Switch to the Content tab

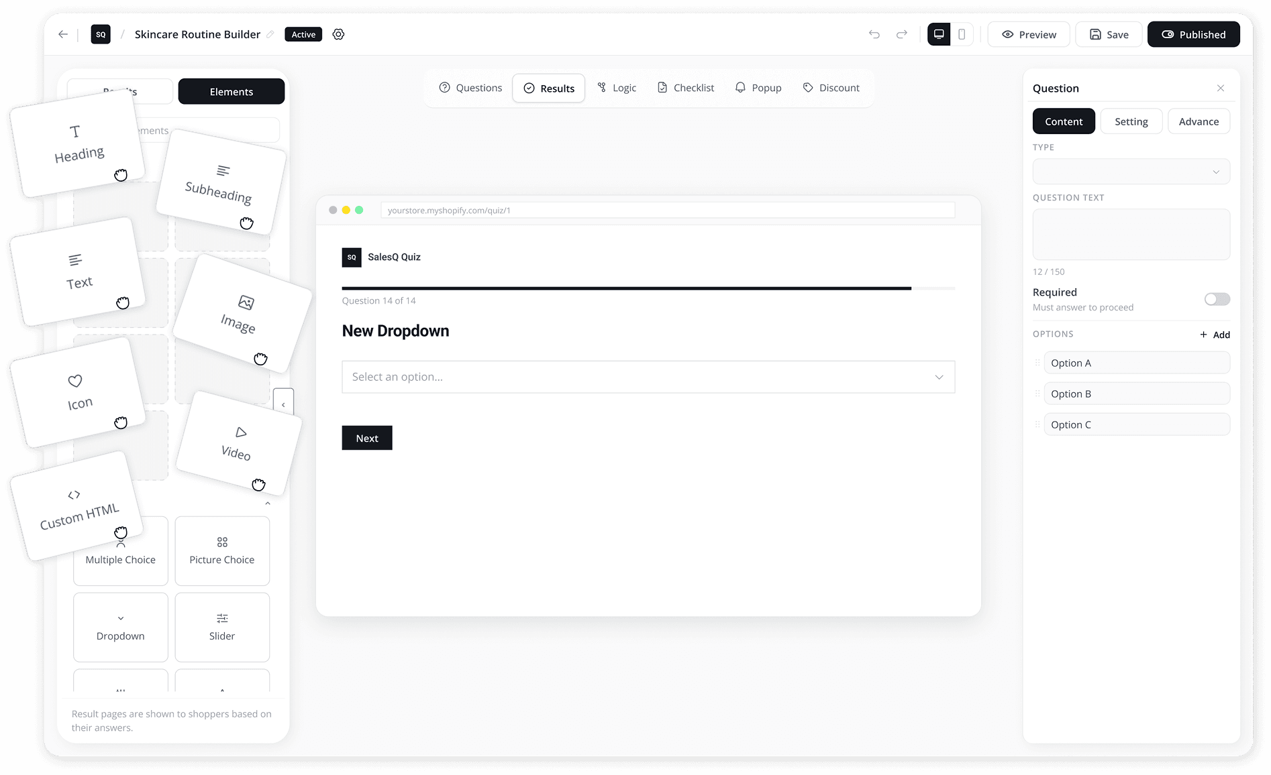(1064, 121)
